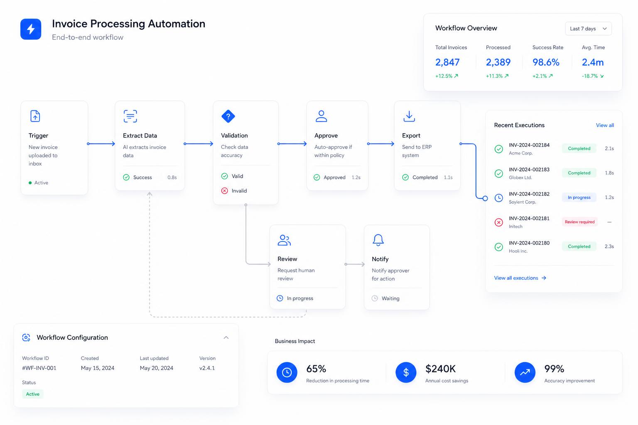Image resolution: width=638 pixels, height=425 pixels.
Task: Follow the View all executions link
Action: [x=520, y=278]
